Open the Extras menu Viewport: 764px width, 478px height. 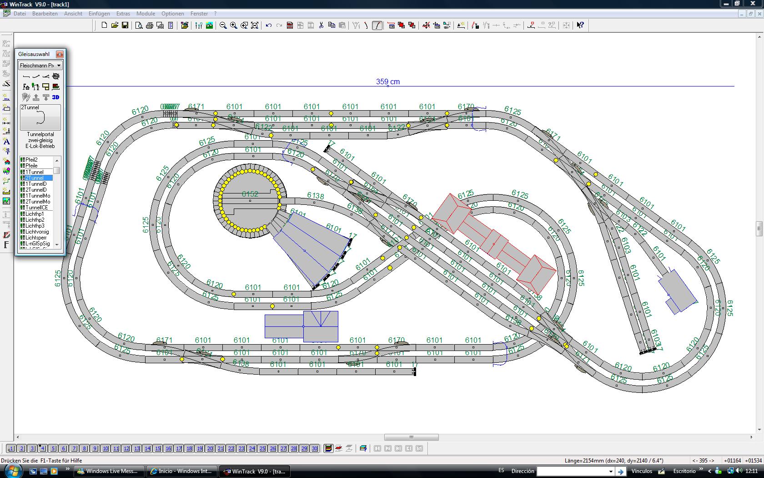[x=123, y=14]
